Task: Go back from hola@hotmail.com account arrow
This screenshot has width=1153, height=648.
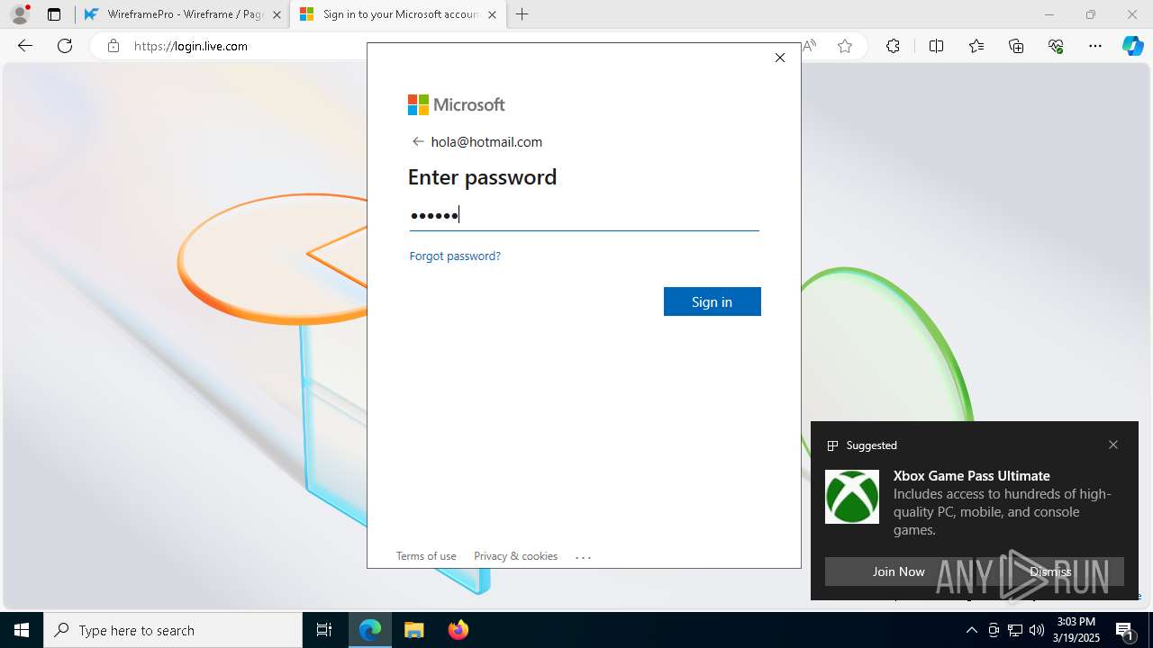Action: tap(418, 141)
